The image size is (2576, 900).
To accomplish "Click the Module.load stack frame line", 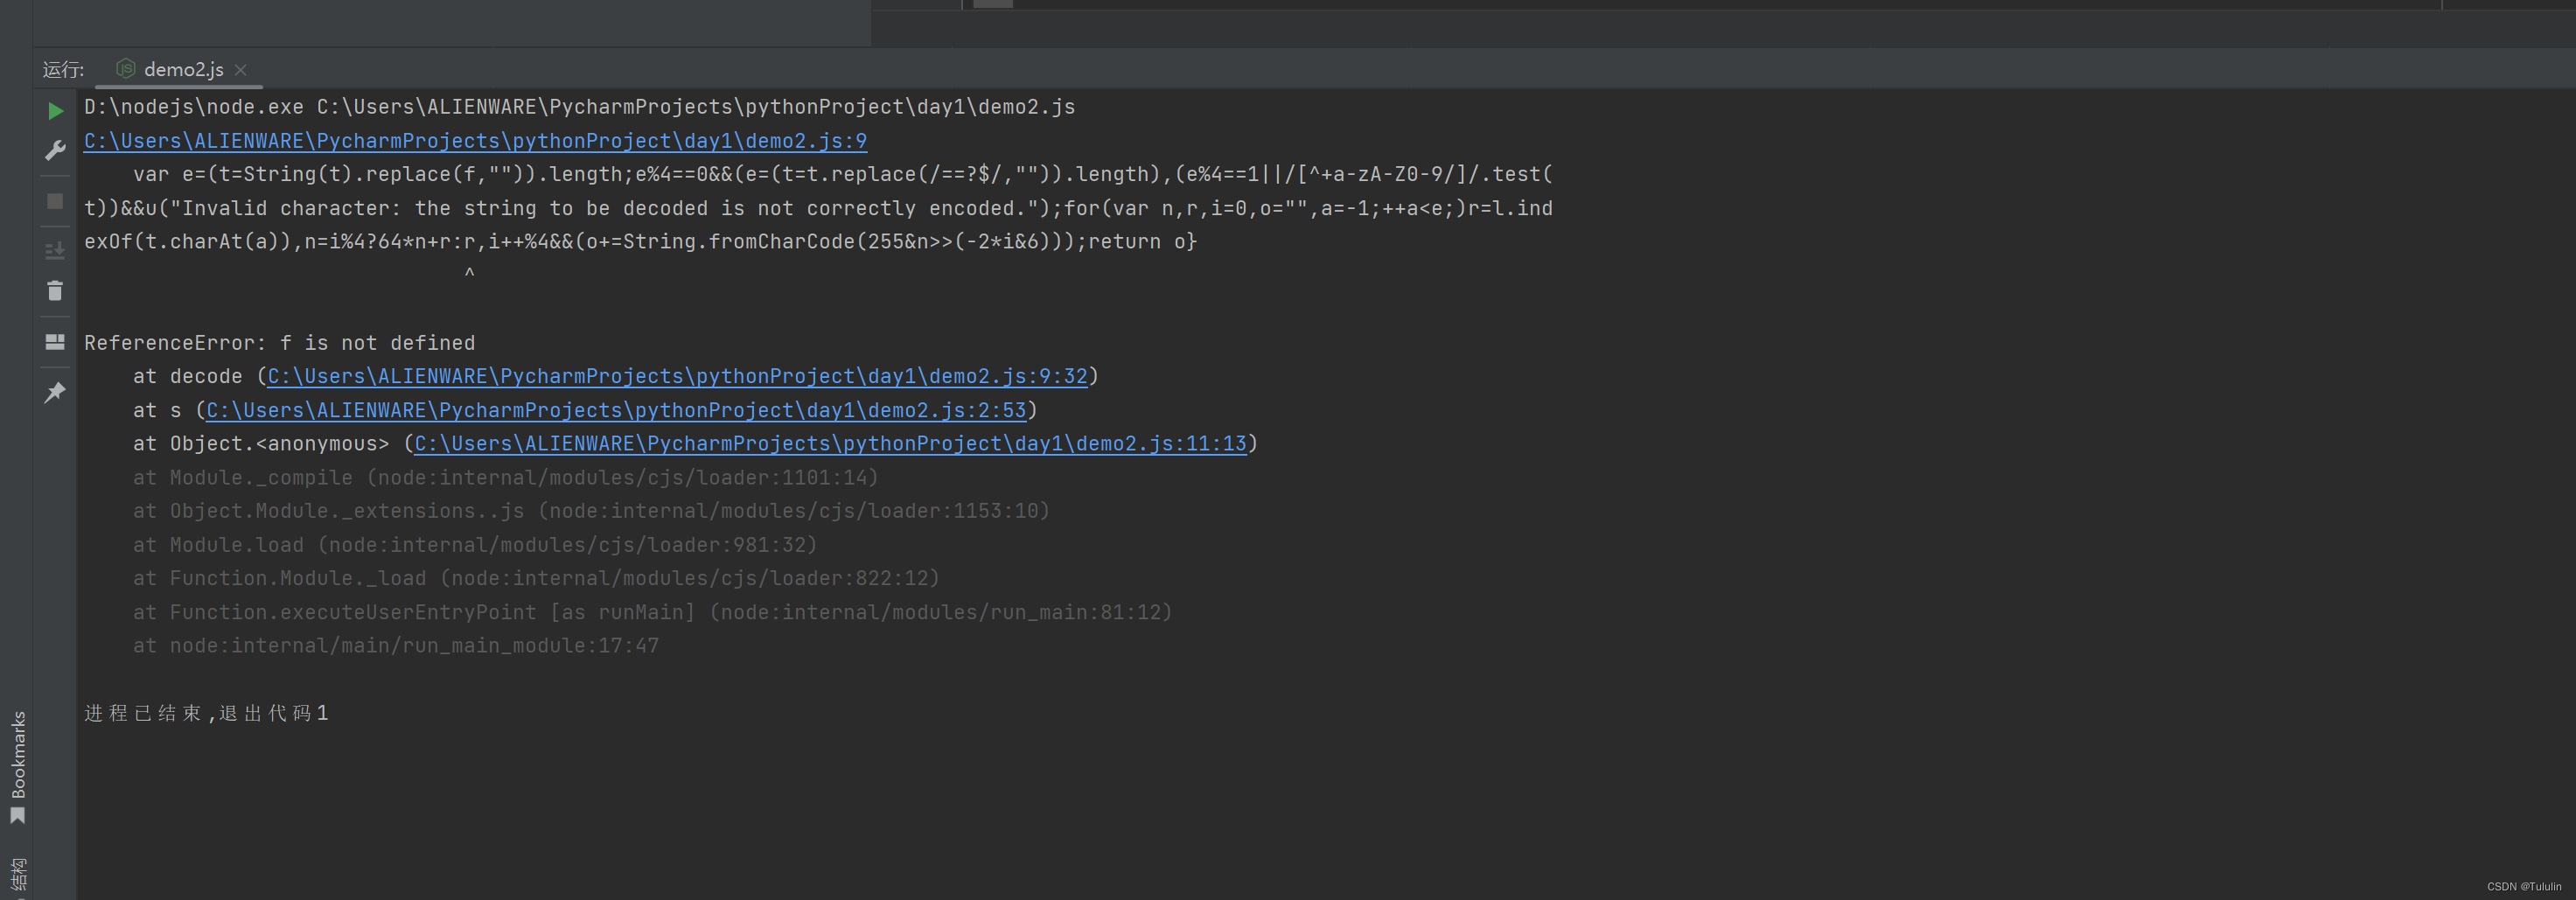I will [475, 545].
